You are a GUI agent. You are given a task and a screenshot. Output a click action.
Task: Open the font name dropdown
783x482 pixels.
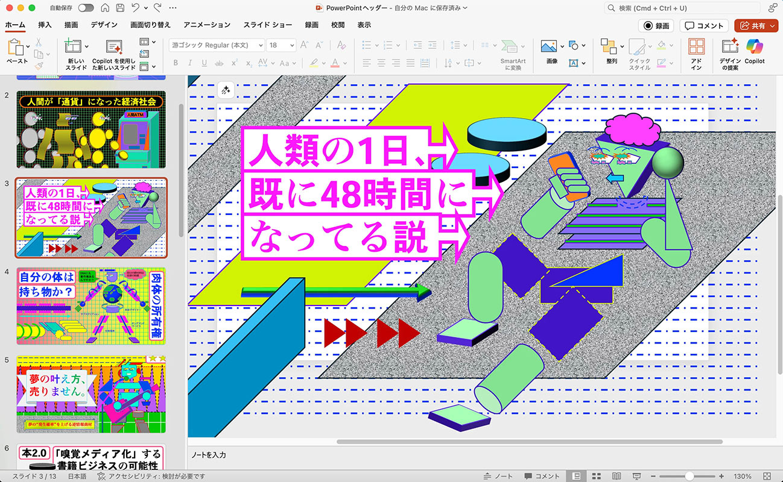pyautogui.click(x=261, y=45)
